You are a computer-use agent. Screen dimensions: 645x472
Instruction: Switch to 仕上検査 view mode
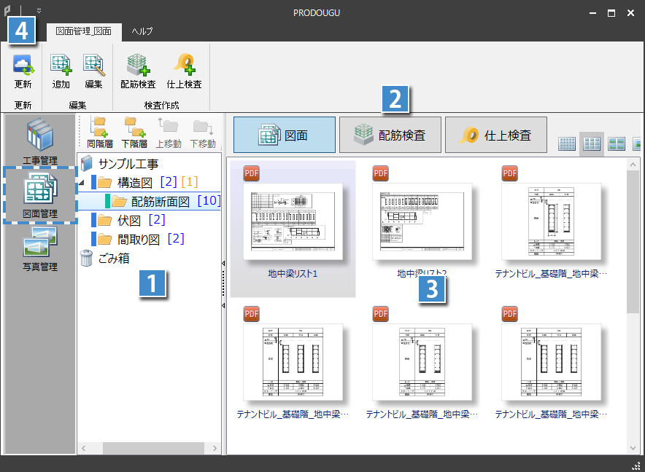pos(496,135)
